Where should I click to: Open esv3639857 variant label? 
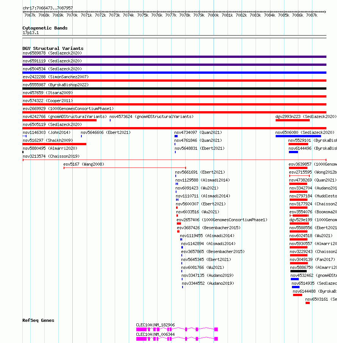point(313,164)
